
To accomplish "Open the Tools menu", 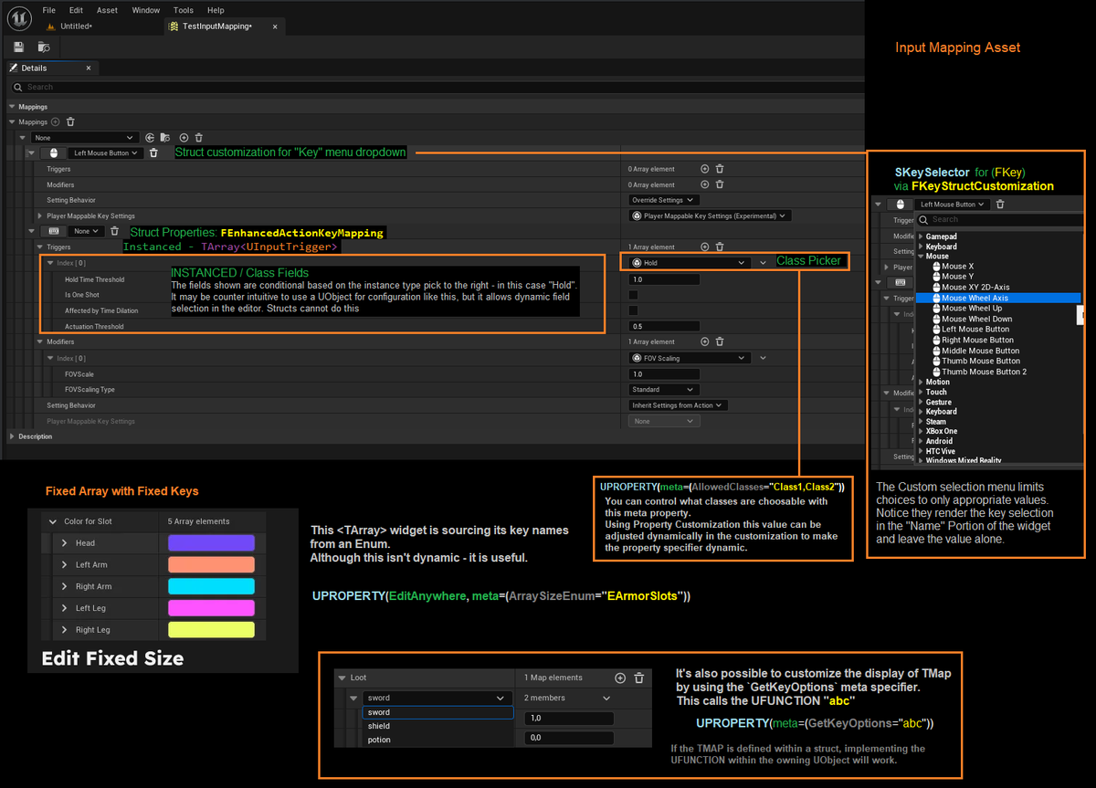I will point(183,10).
